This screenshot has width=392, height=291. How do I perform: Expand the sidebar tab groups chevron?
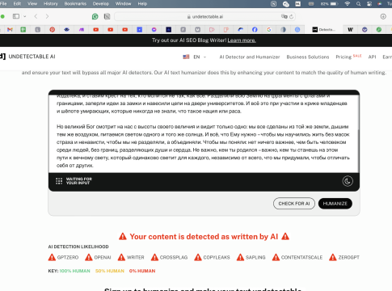[24, 16]
